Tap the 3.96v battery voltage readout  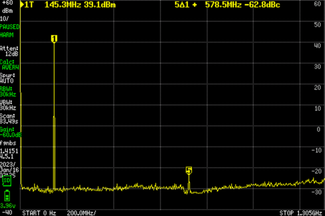point(8,206)
